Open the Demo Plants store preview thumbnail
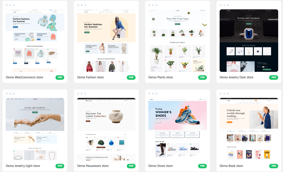 (177, 40)
